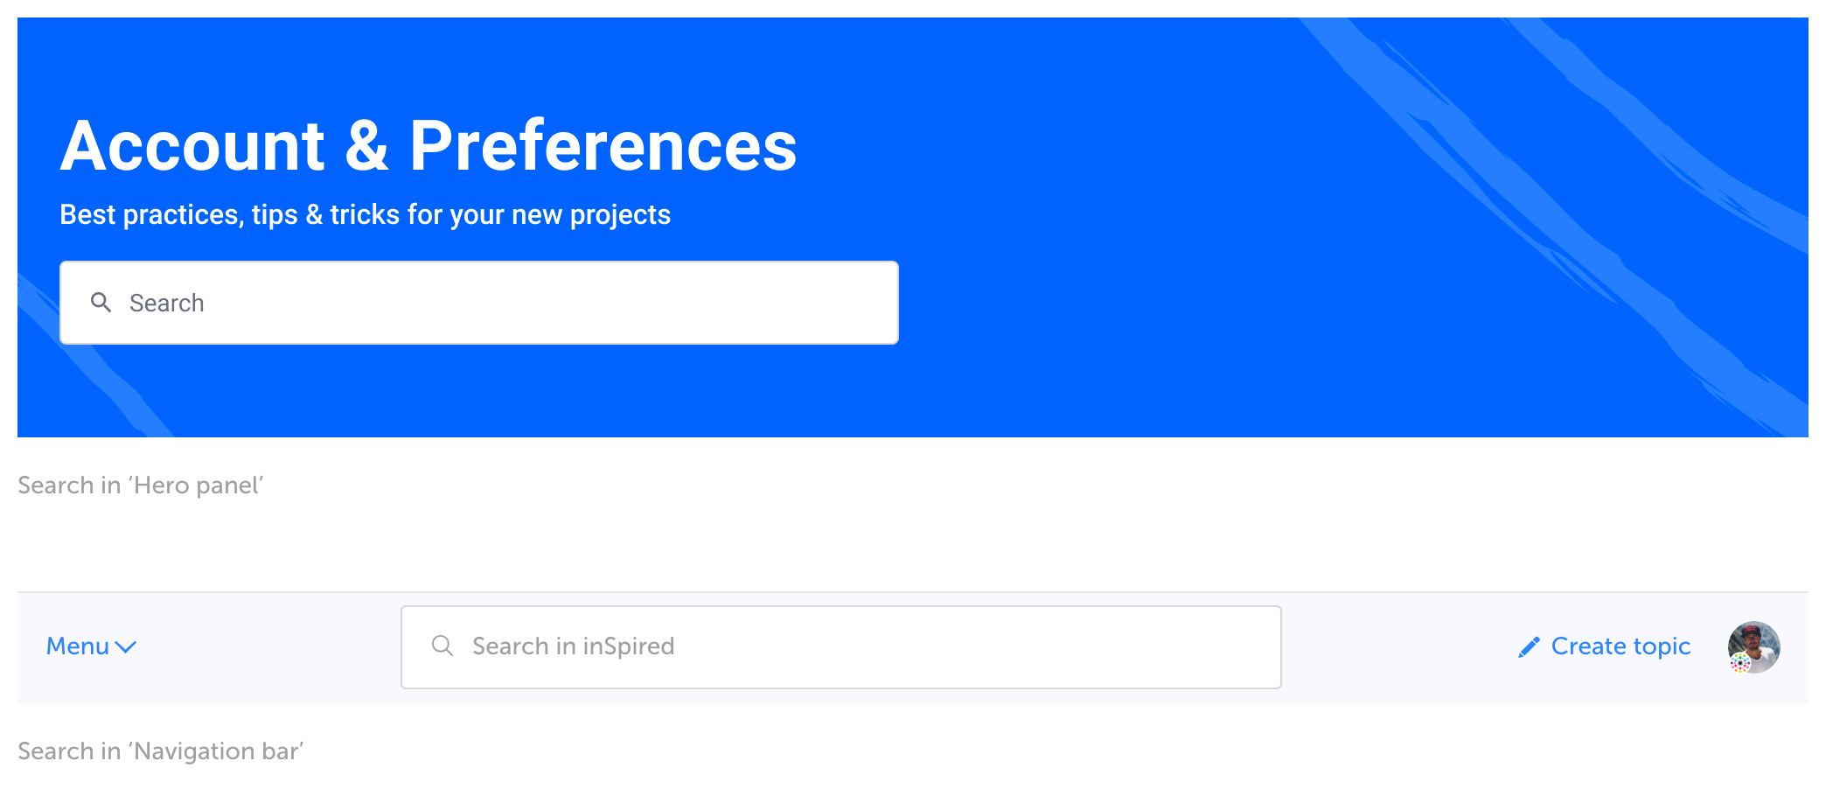Select the word 'Preferences' in hero title

(x=603, y=145)
